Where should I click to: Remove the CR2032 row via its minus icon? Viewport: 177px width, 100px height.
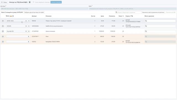3,42
